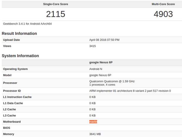Click the L1 Instruction Cache label
The width and height of the screenshot is (182, 137).
coord(17,97)
